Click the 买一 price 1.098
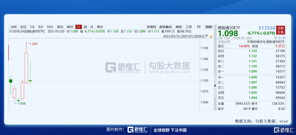The height and width of the screenshot is (135, 296). pyautogui.click(x=253, y=77)
